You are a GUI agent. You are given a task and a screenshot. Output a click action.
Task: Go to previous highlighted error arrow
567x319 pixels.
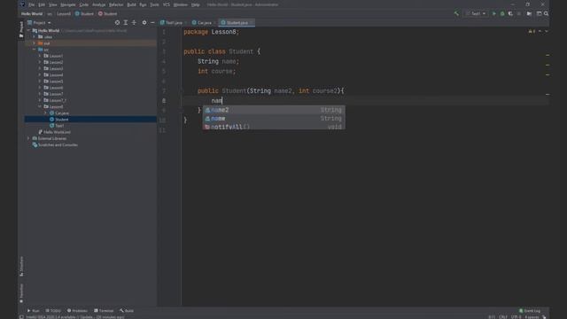pos(540,32)
